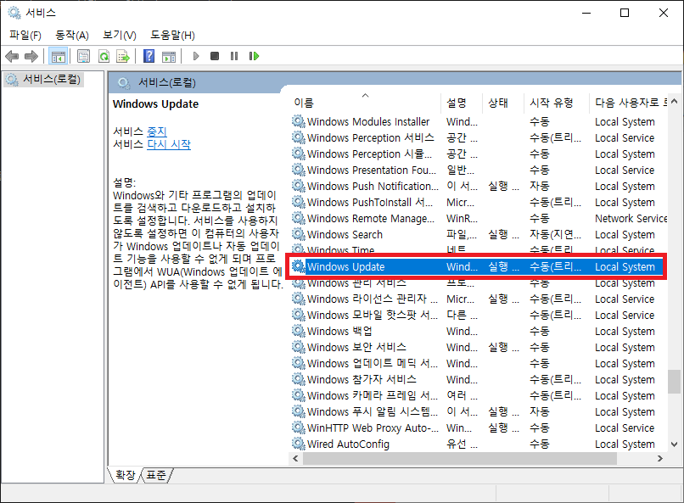Select the Windows Perception 시뮬... row

coord(478,154)
